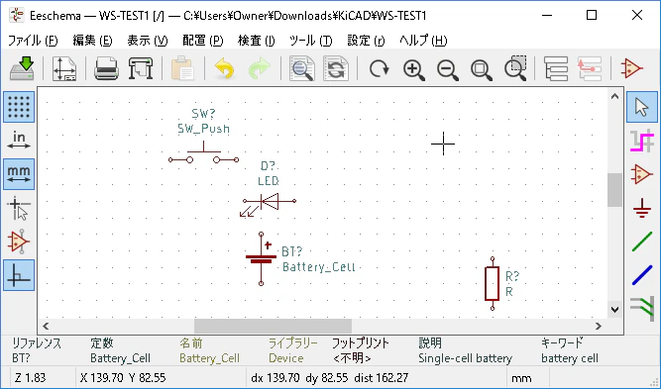Screen dimensions: 661x389
Task: Redo the last undone action
Action: pyautogui.click(x=259, y=68)
